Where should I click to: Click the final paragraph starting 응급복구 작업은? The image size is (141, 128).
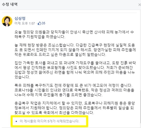(x=75, y=108)
